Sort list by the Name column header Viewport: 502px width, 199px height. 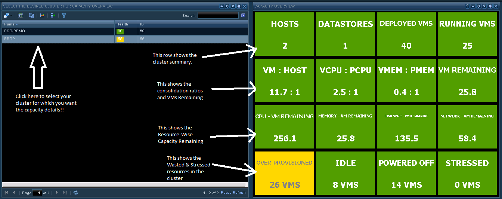(9, 24)
